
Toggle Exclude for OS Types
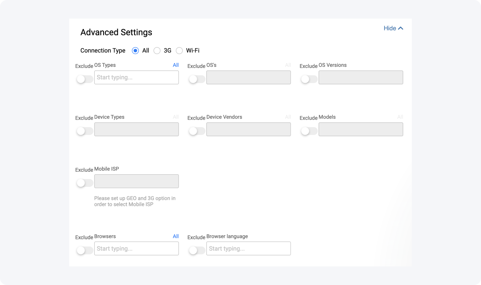[x=85, y=79]
